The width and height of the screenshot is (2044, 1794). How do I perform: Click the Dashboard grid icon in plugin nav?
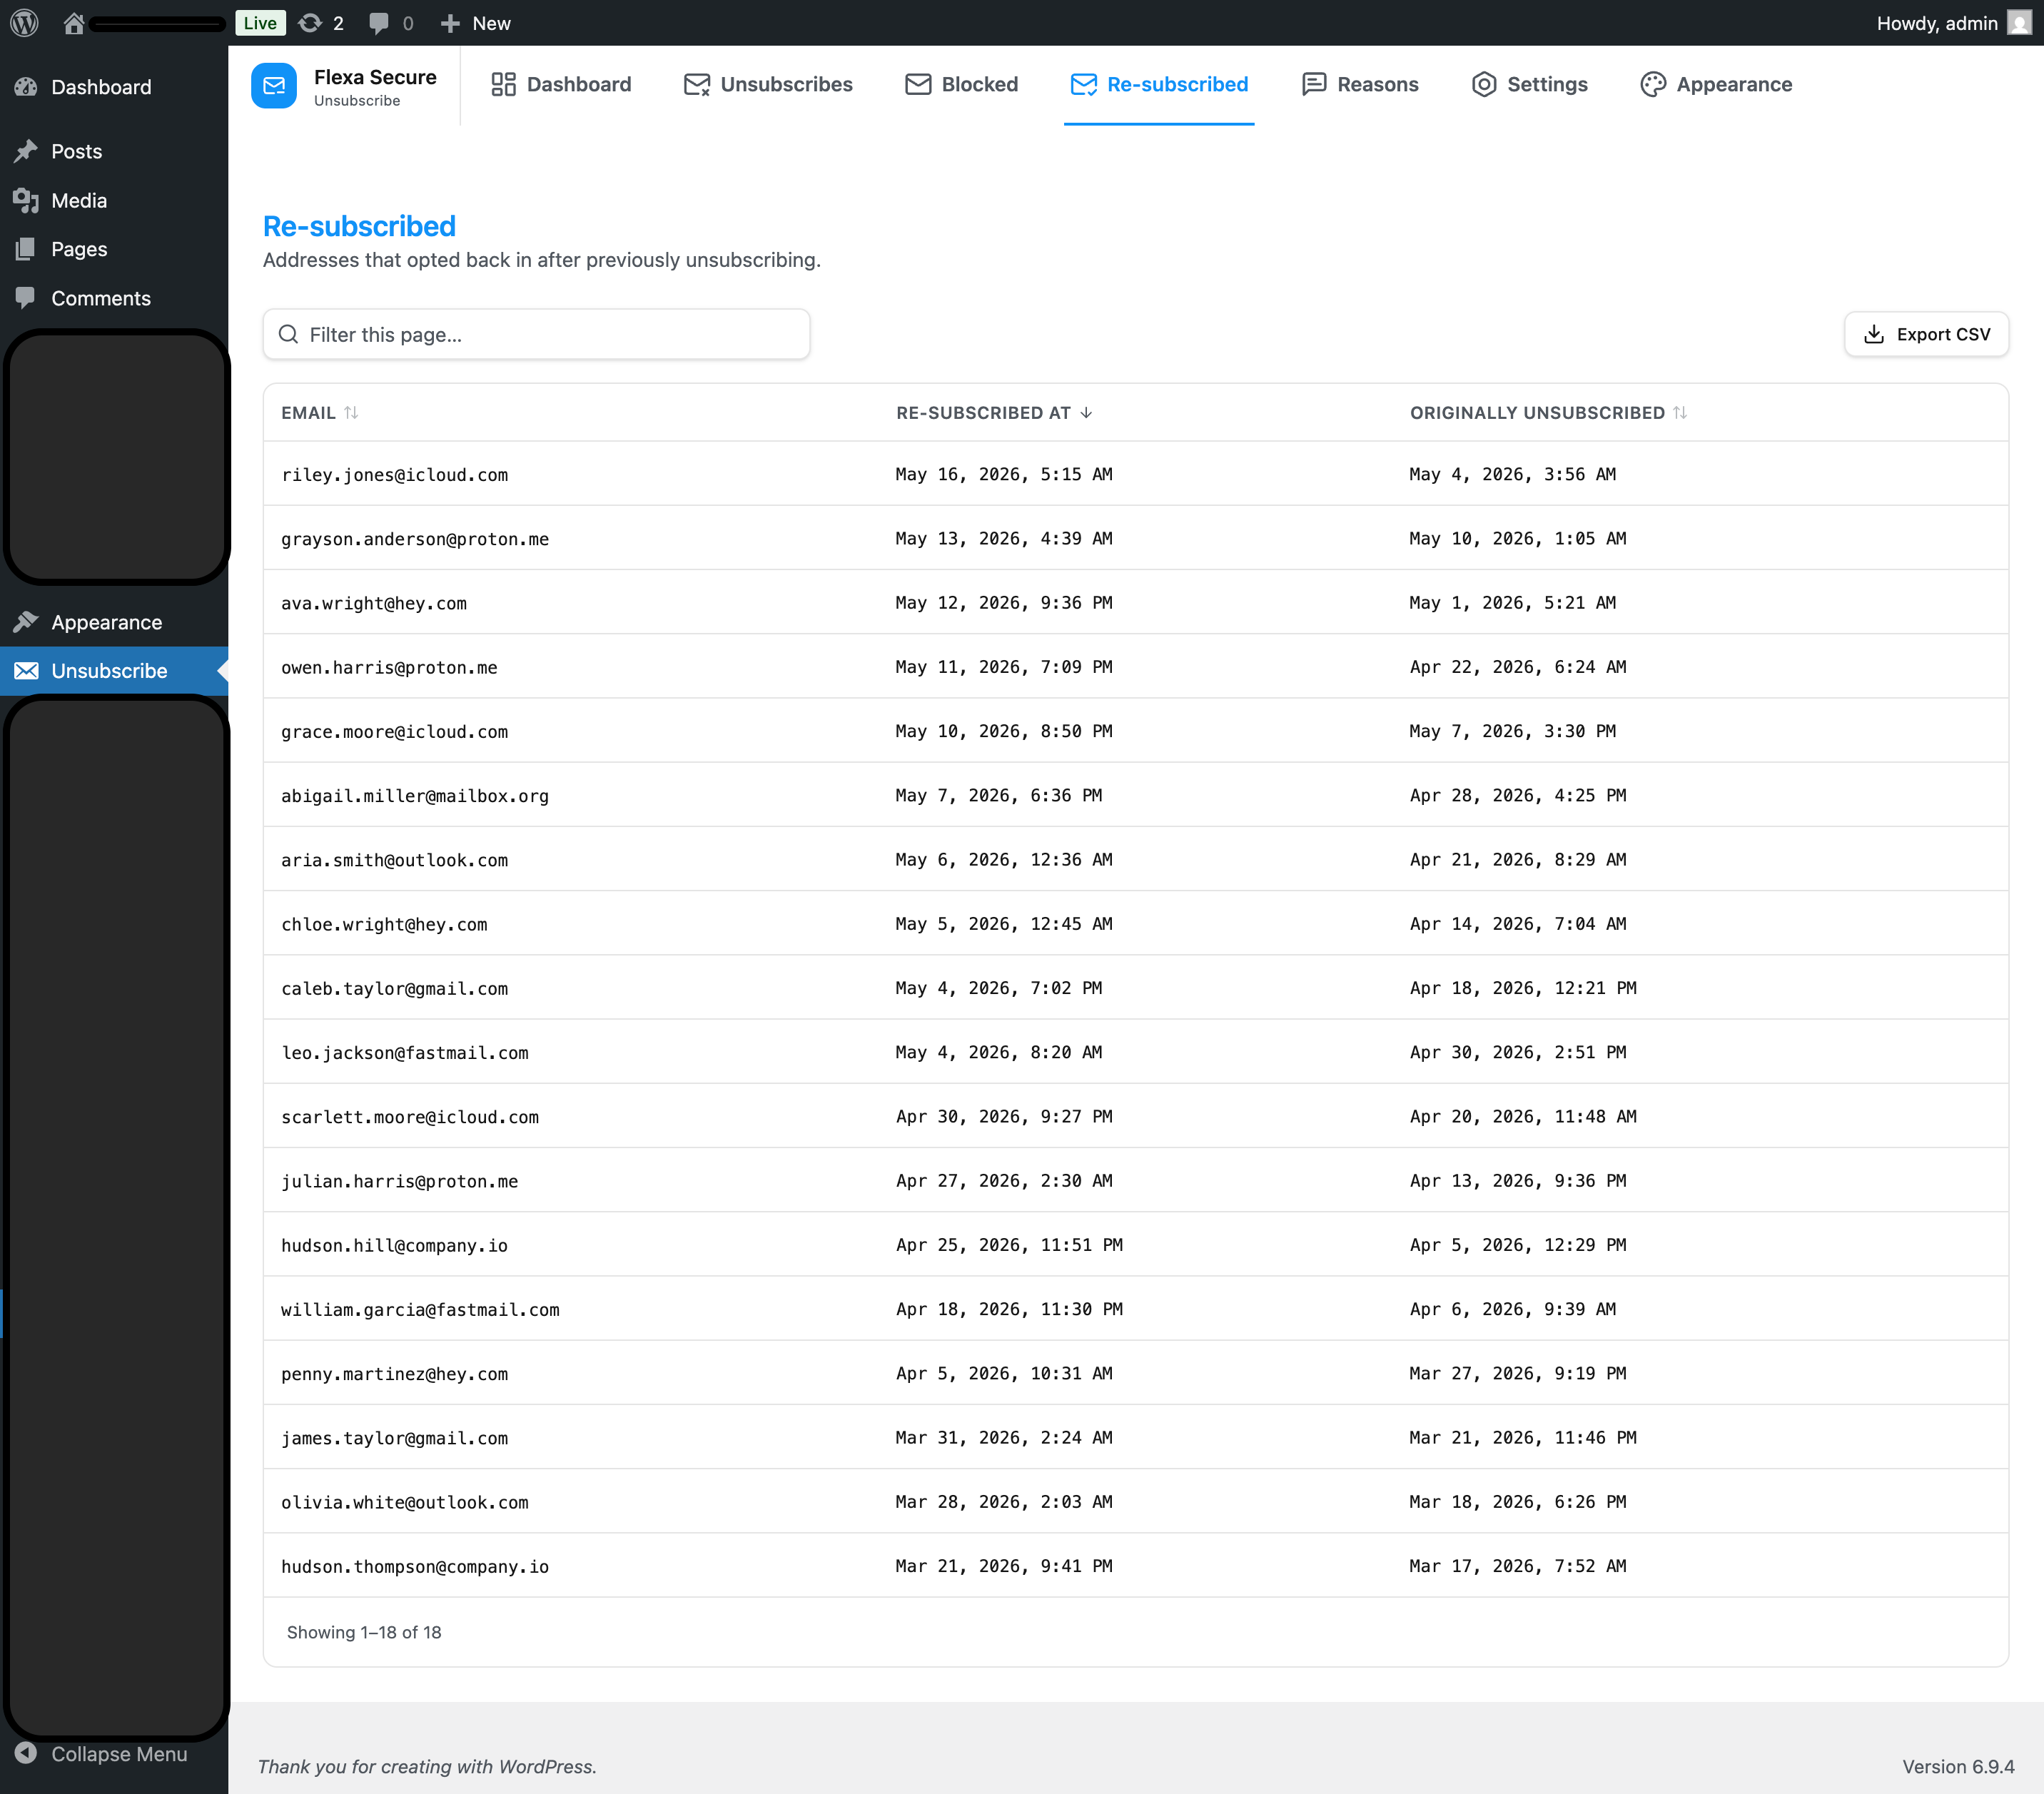(x=503, y=84)
